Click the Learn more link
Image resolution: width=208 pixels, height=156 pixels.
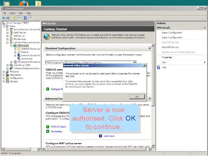109,136
